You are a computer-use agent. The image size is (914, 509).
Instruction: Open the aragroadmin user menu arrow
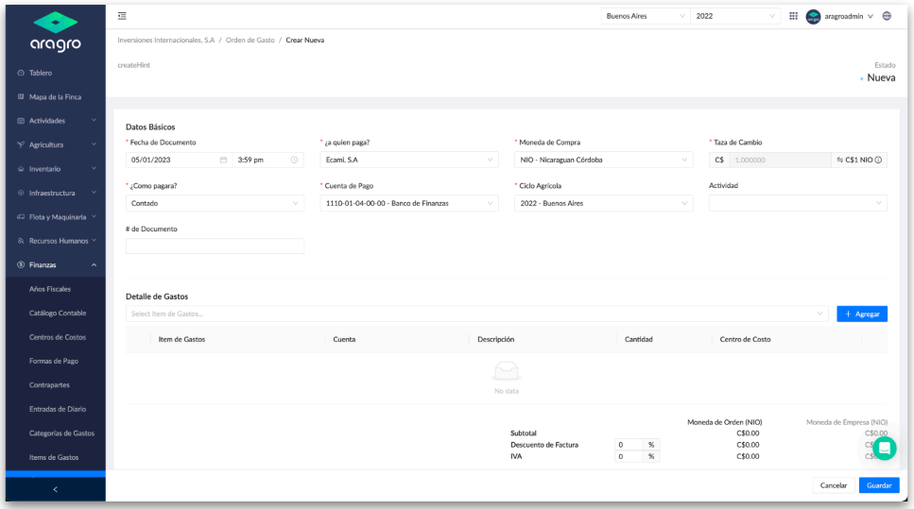871,16
